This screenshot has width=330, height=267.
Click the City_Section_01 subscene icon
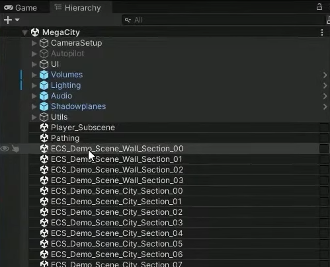44,202
